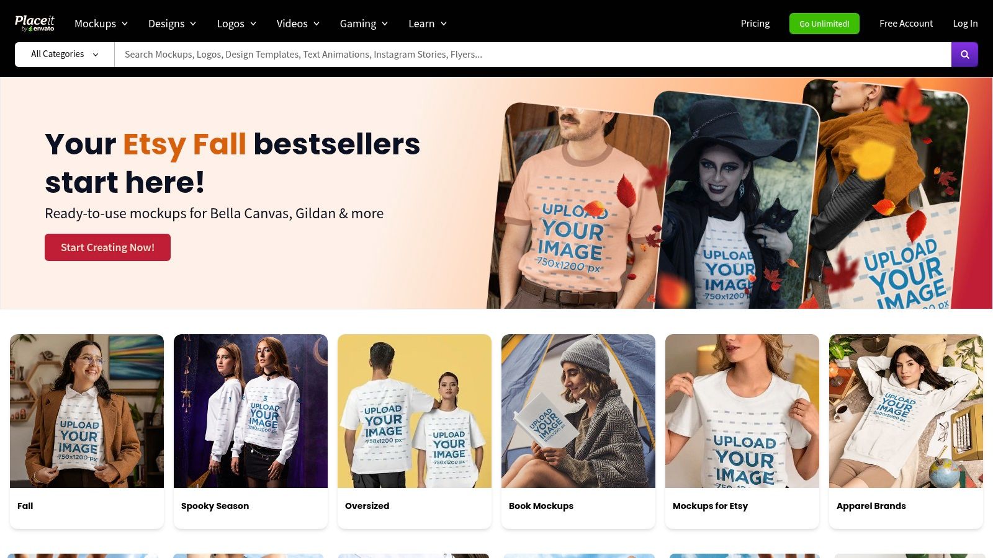The image size is (993, 558).
Task: Go to the Pricing page
Action: (755, 24)
